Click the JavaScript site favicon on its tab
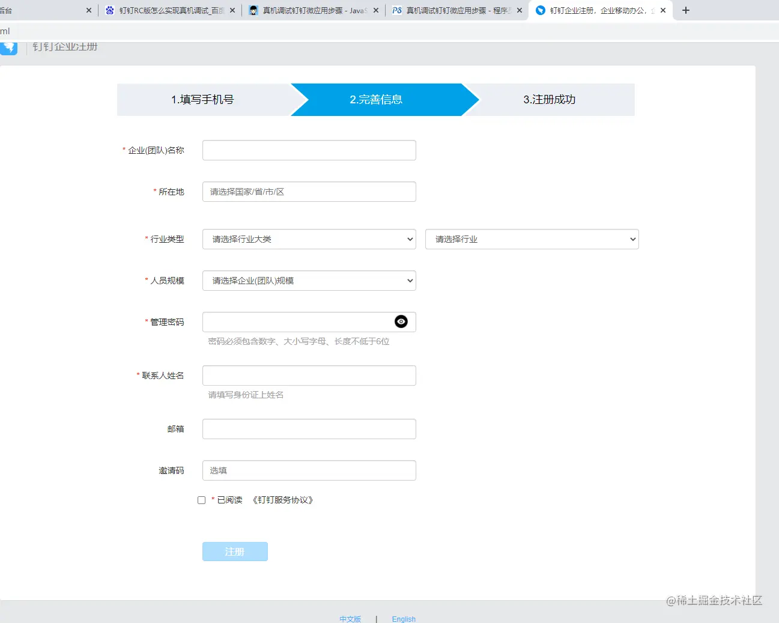The image size is (779, 623). pyautogui.click(x=252, y=10)
